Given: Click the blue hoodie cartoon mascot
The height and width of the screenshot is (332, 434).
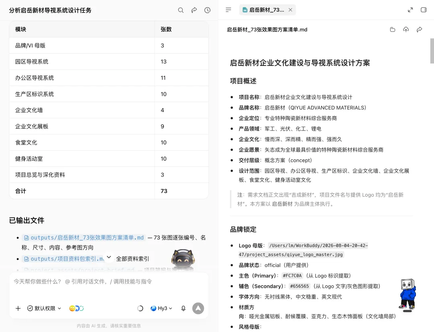Looking at the screenshot, I should [x=407, y=295].
